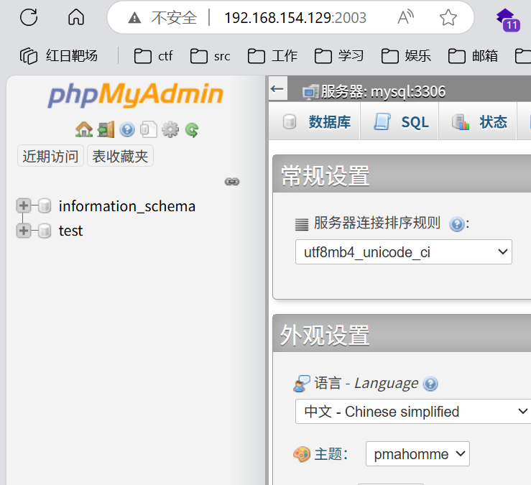Add this page to favorites with the star icon

point(448,17)
